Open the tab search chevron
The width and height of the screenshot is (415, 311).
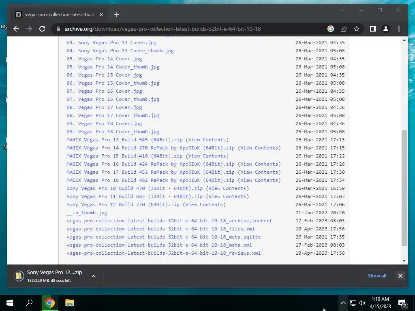coord(342,10)
